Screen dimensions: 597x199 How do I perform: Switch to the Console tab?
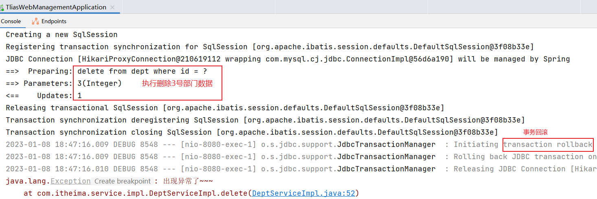(11, 21)
